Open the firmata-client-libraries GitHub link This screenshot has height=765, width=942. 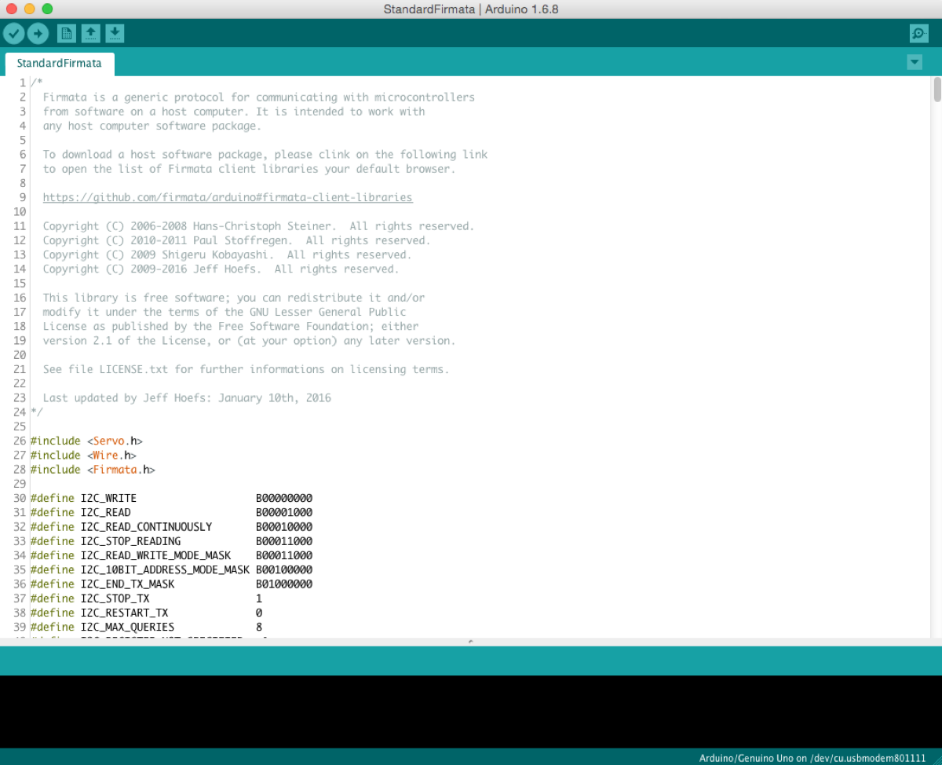(x=228, y=197)
